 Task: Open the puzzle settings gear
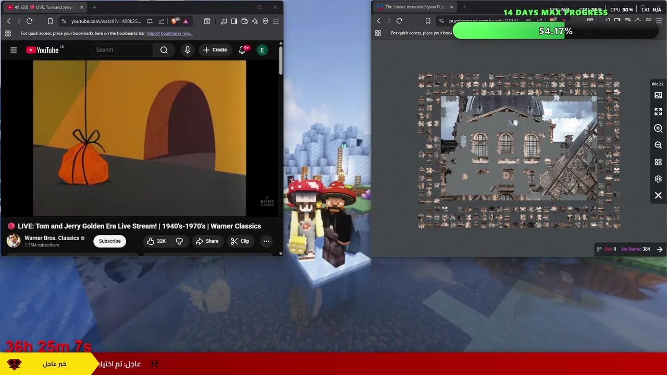658,179
